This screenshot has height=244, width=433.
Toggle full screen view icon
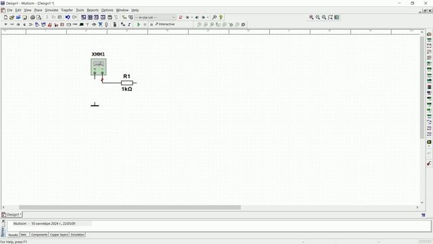tap(337, 17)
